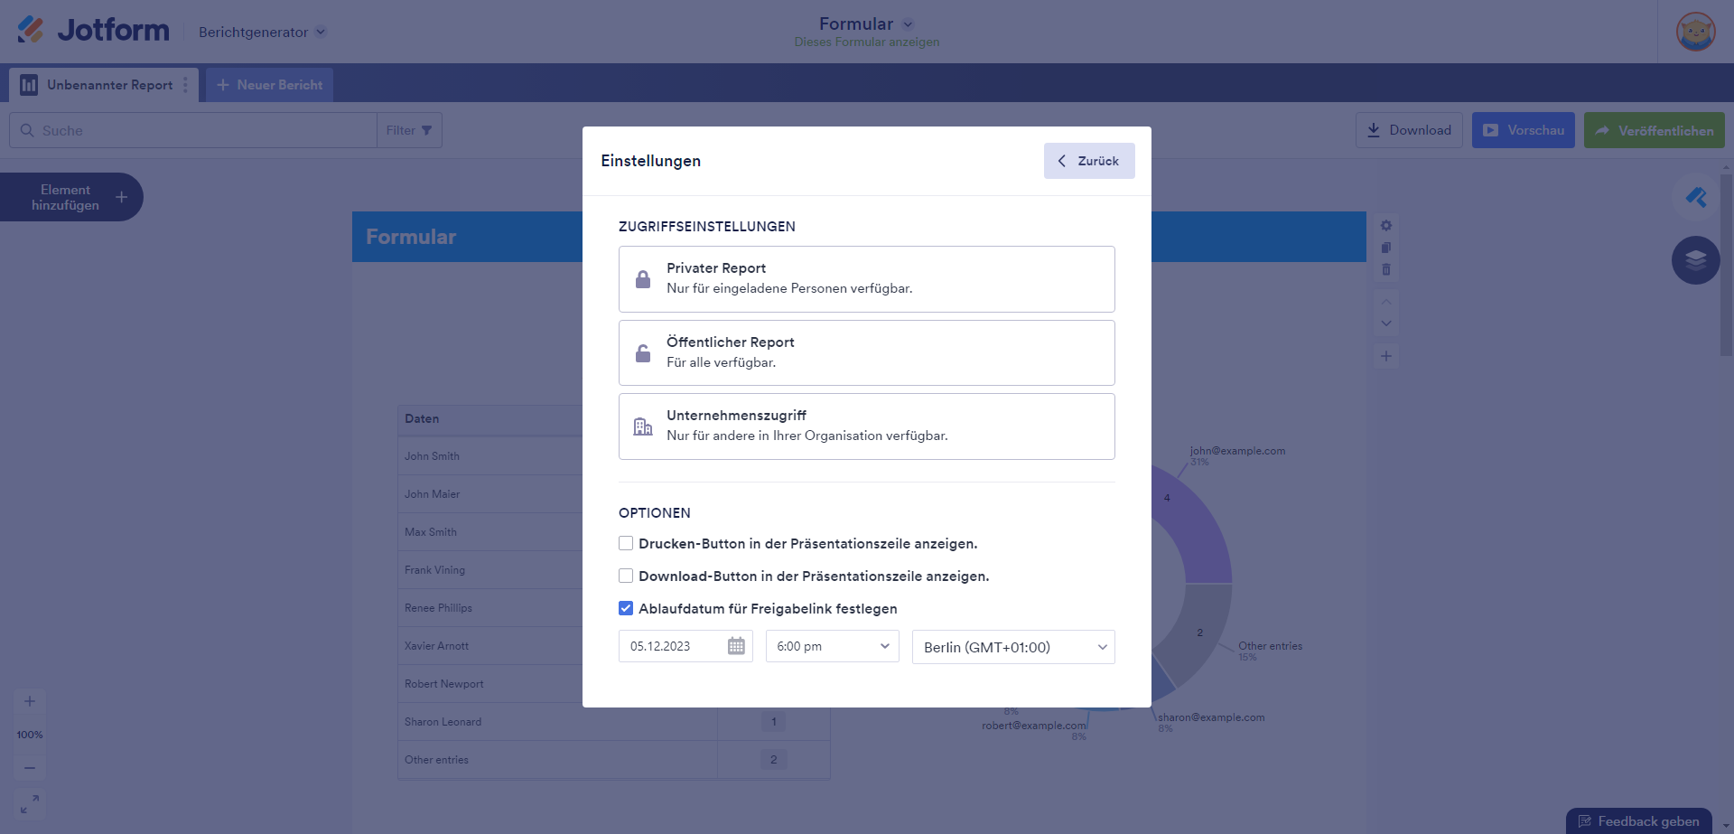The image size is (1734, 834).
Task: Click the Feedback geben button
Action: pyautogui.click(x=1639, y=820)
